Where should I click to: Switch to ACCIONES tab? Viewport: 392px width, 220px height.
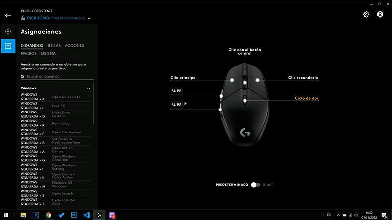click(x=74, y=46)
